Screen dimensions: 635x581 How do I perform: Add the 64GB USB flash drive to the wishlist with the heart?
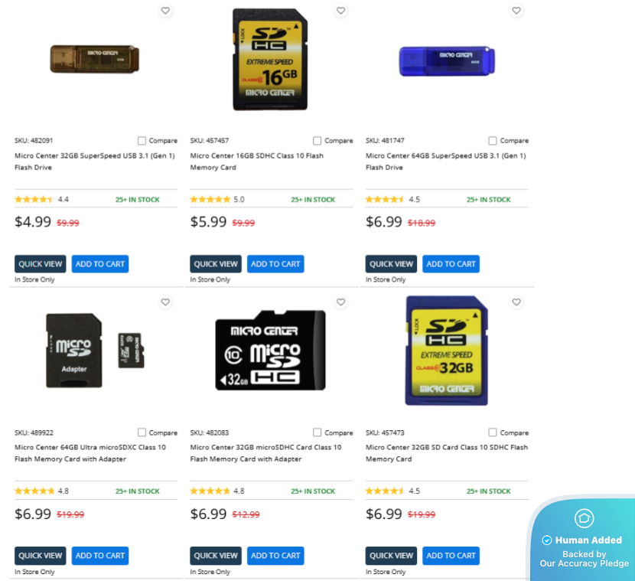point(516,11)
